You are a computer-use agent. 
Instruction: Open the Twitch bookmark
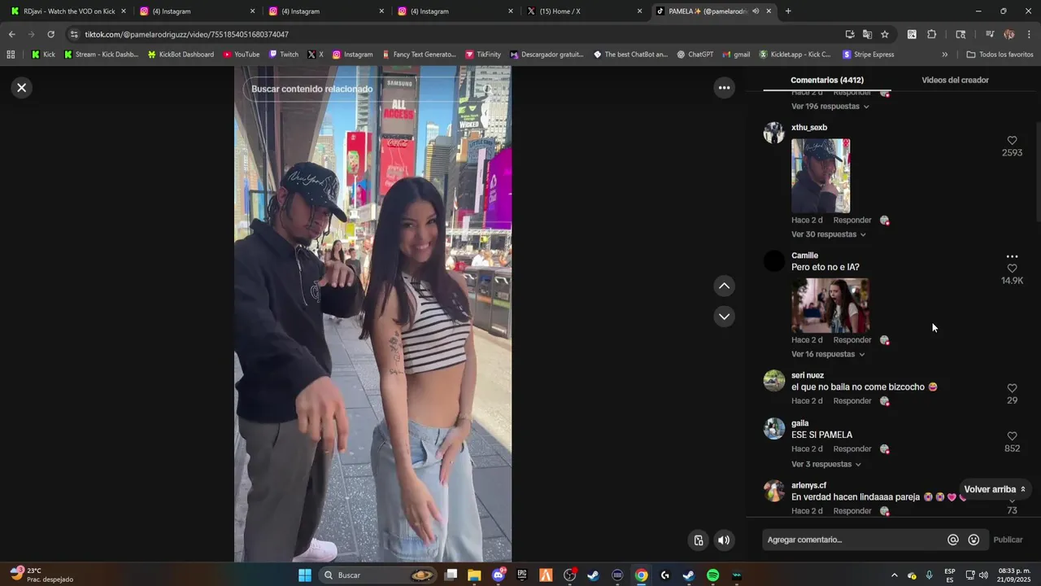point(284,55)
